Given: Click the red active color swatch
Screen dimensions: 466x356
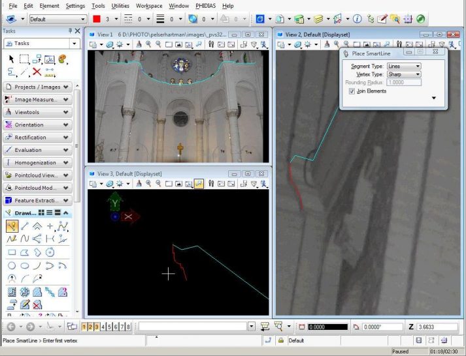Looking at the screenshot, I should [97, 19].
